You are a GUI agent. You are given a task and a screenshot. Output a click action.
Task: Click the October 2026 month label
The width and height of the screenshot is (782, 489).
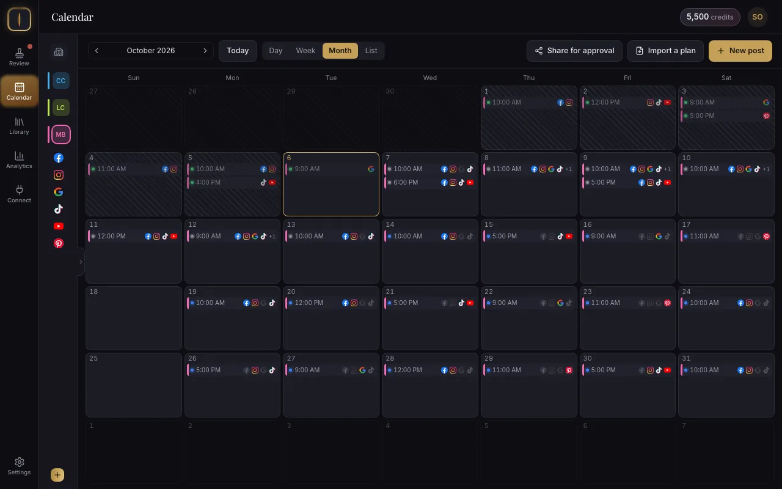(151, 51)
